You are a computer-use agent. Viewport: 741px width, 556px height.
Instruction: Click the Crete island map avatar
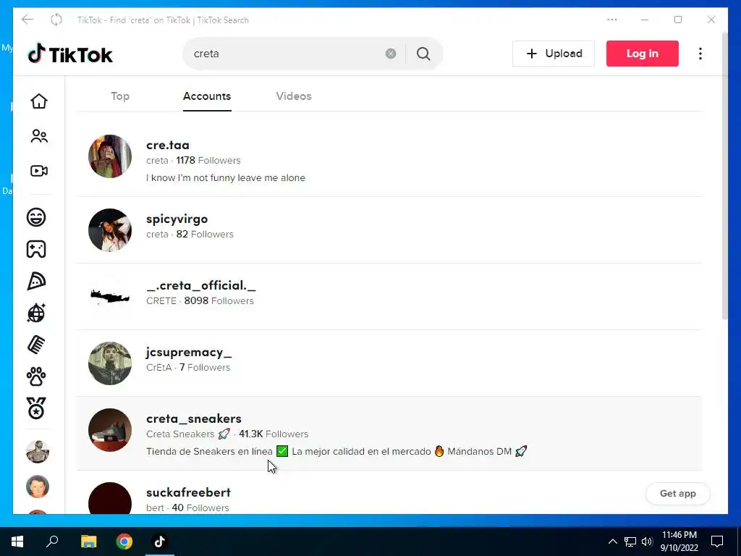pos(110,296)
